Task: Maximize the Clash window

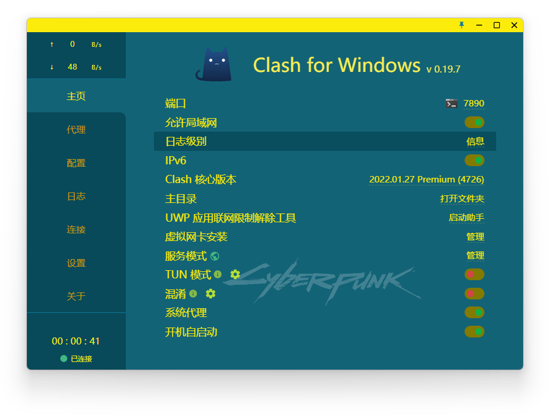Action: pyautogui.click(x=497, y=25)
